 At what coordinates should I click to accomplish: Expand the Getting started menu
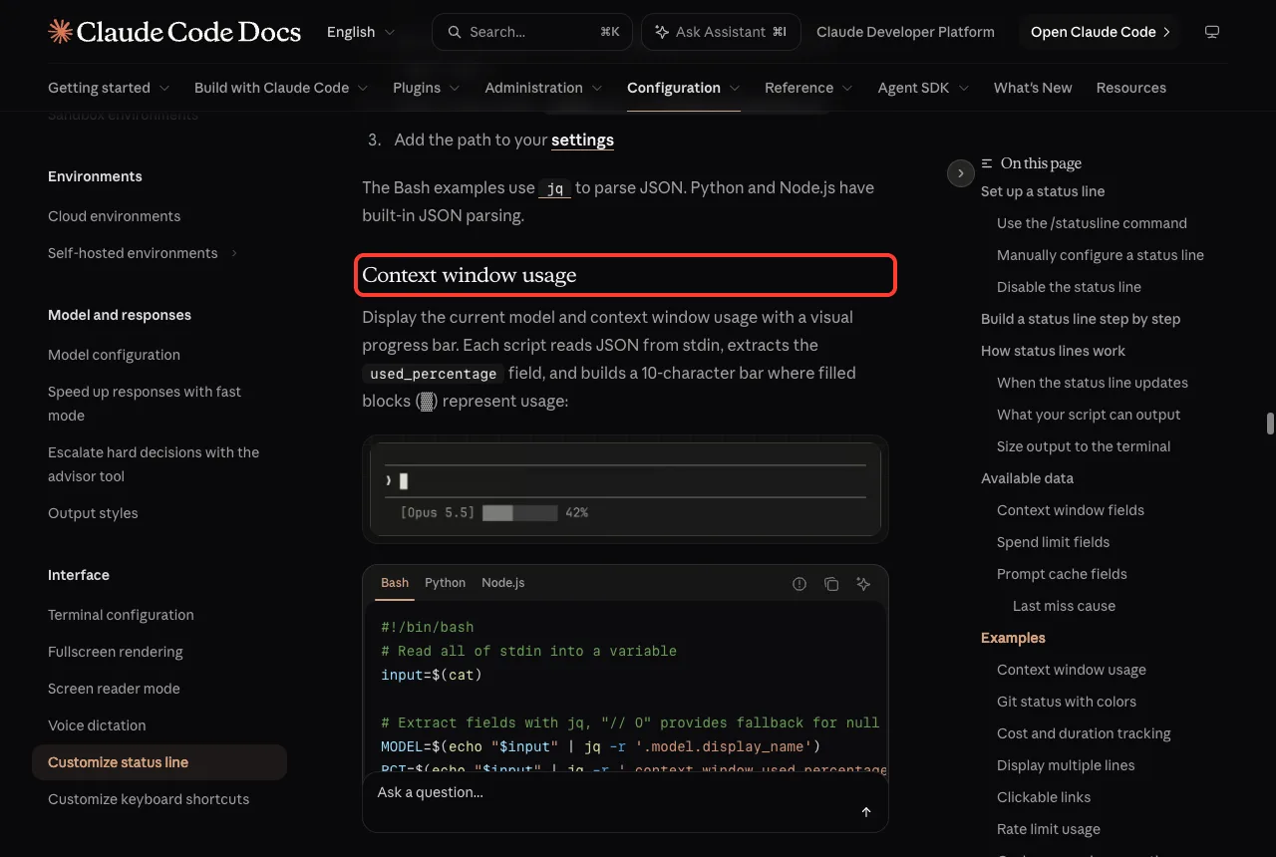[x=109, y=88]
